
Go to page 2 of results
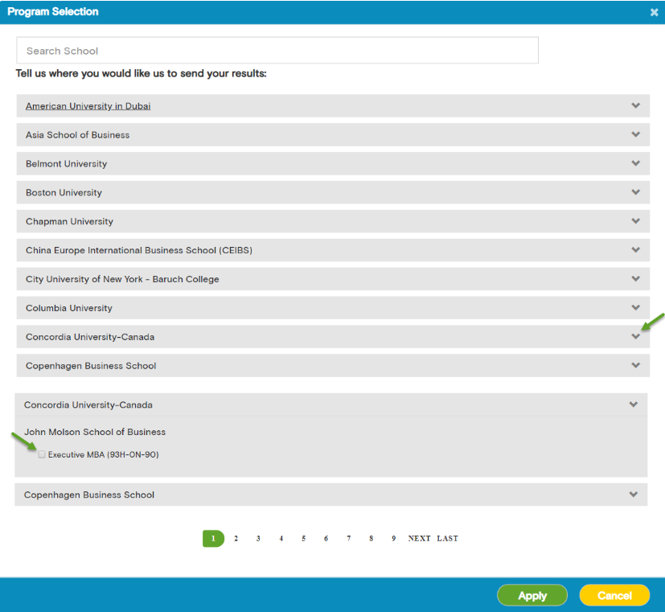236,538
